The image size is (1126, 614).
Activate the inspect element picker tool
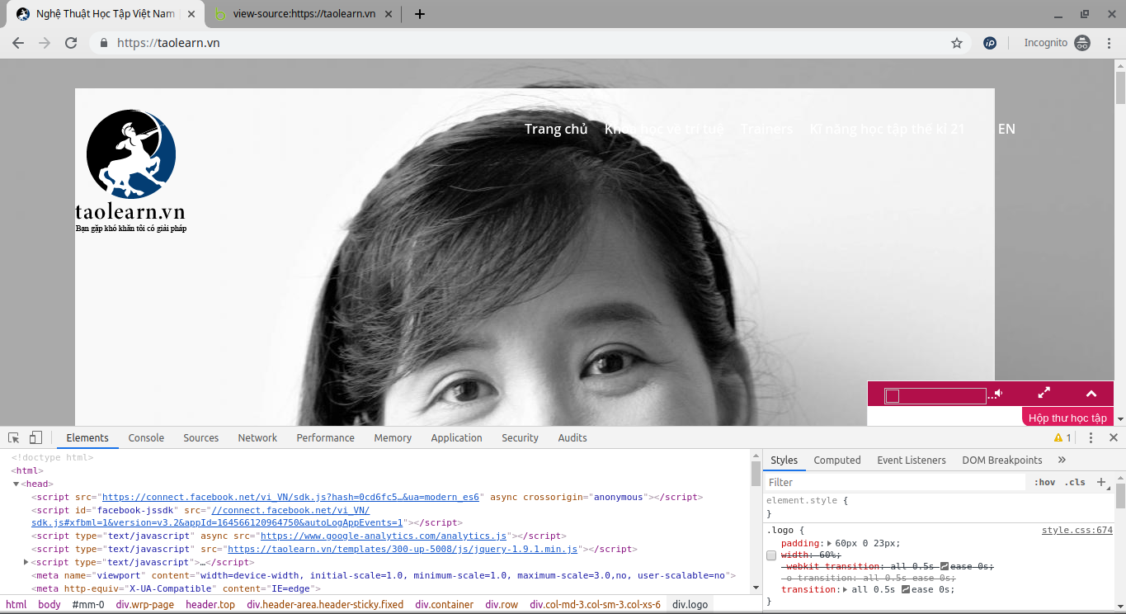14,437
